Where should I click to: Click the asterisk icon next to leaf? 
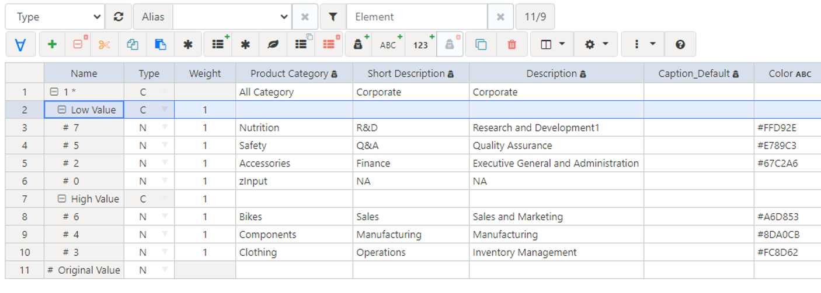tap(246, 44)
